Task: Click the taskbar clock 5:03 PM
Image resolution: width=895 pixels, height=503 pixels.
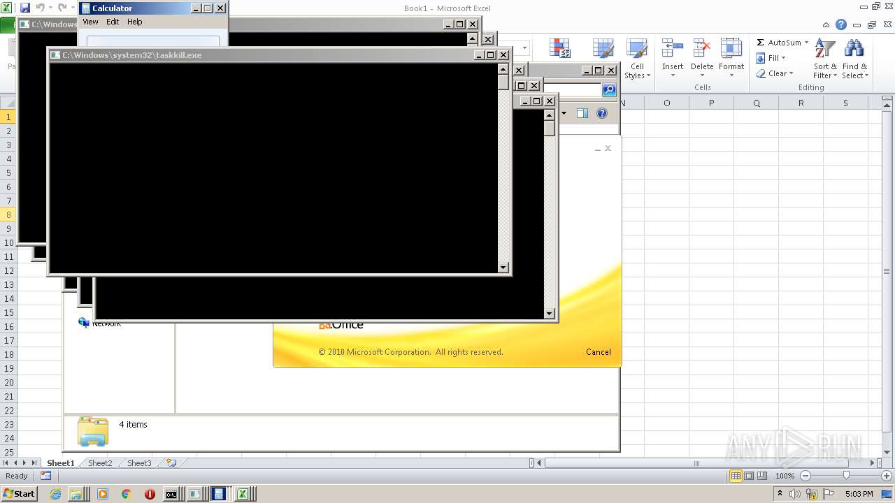Action: point(859,494)
